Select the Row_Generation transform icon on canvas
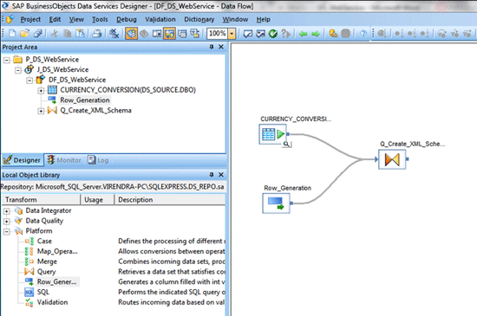 click(x=276, y=203)
